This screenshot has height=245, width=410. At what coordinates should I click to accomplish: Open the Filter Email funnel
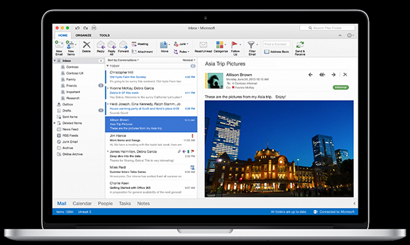252,48
